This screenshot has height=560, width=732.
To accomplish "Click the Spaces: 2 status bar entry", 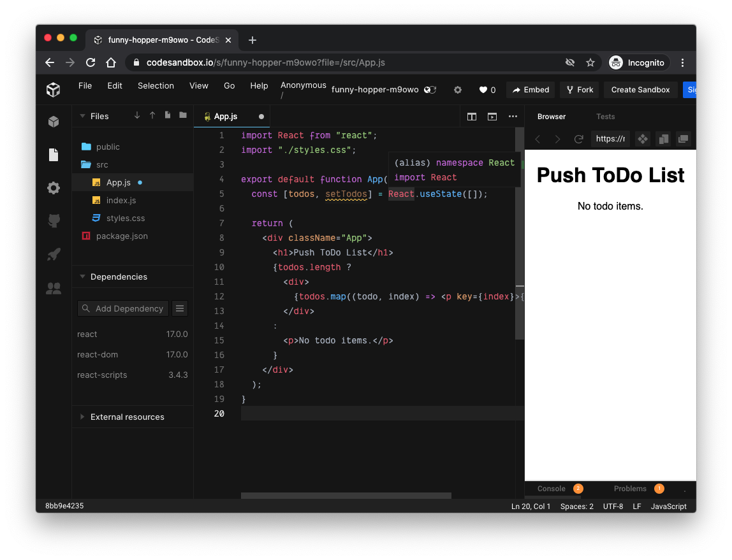I will coord(576,506).
